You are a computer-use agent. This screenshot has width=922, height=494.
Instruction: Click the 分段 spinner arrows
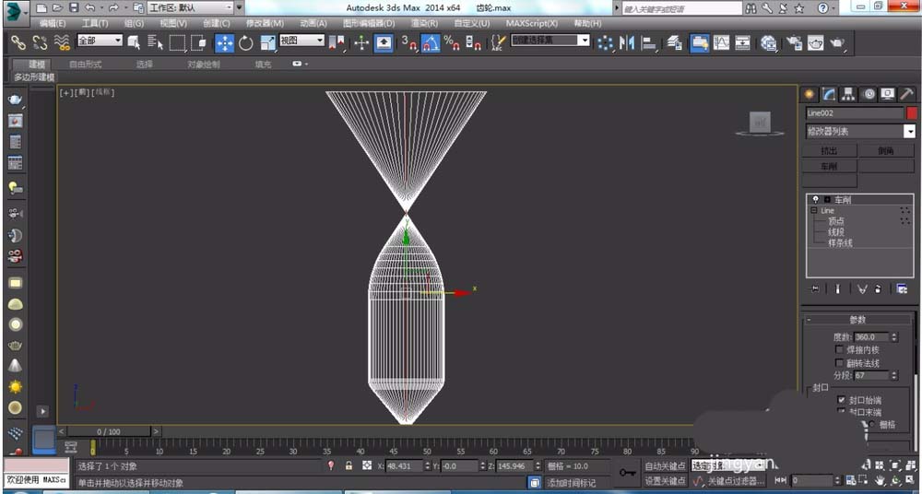tap(894, 374)
